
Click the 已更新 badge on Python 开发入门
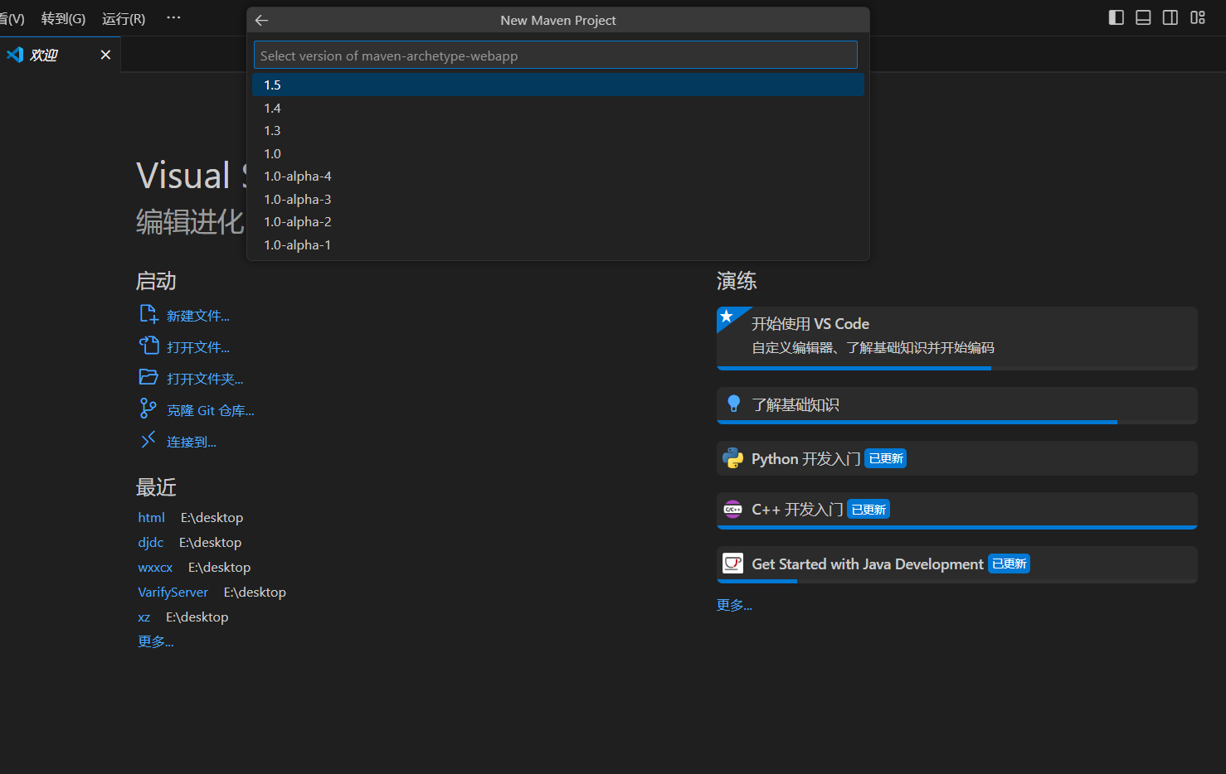tap(886, 458)
